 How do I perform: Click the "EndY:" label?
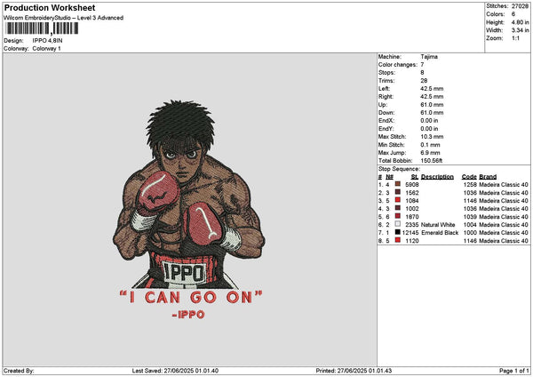386,129
